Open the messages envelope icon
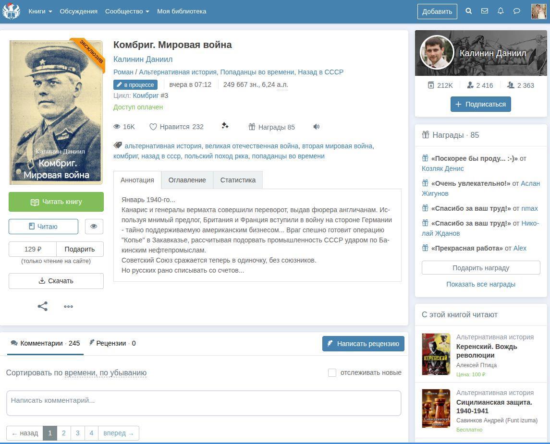The height and width of the screenshot is (444, 550). 484,11
